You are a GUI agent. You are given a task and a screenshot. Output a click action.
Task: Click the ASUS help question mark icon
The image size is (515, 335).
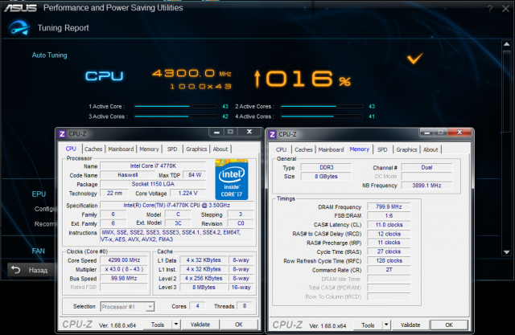(x=490, y=9)
